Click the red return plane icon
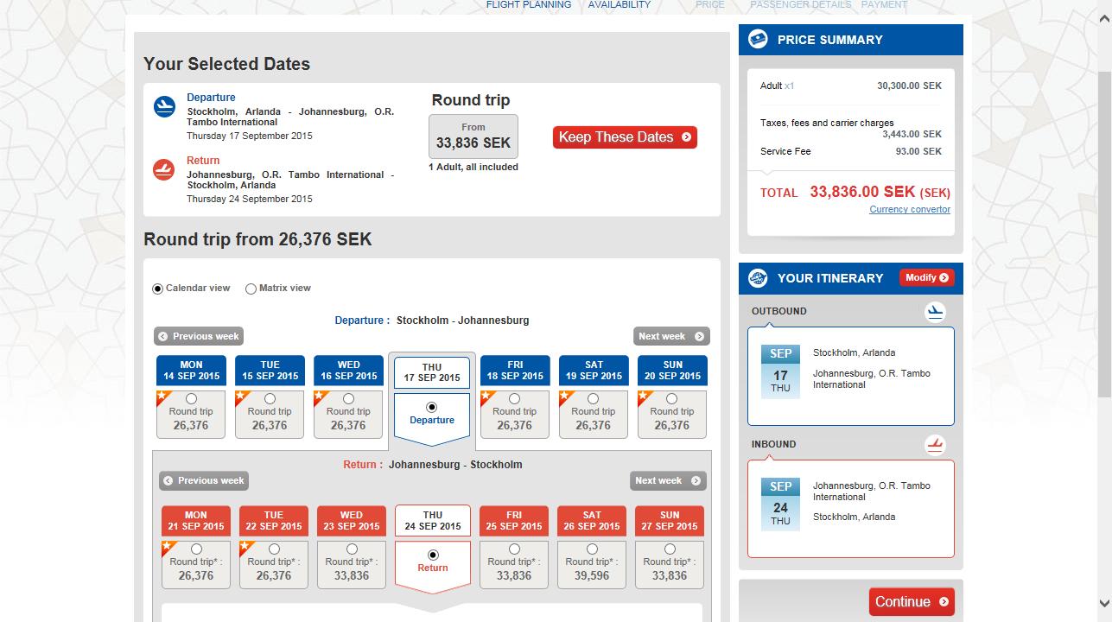1112x622 pixels. [x=164, y=169]
